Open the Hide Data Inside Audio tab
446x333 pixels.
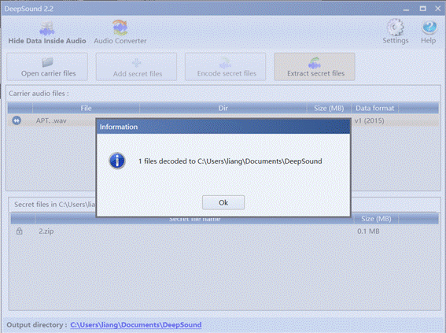coord(47,33)
